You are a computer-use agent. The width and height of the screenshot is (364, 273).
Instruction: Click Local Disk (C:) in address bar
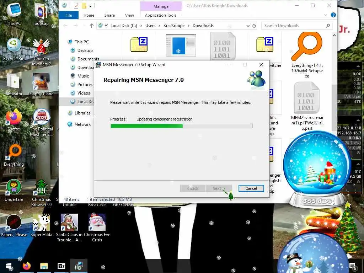click(124, 26)
